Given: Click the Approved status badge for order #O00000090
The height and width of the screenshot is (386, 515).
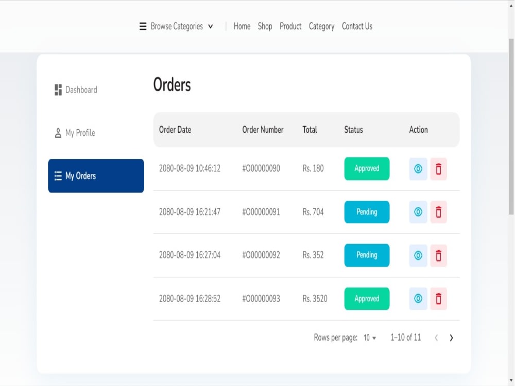Looking at the screenshot, I should tap(367, 169).
